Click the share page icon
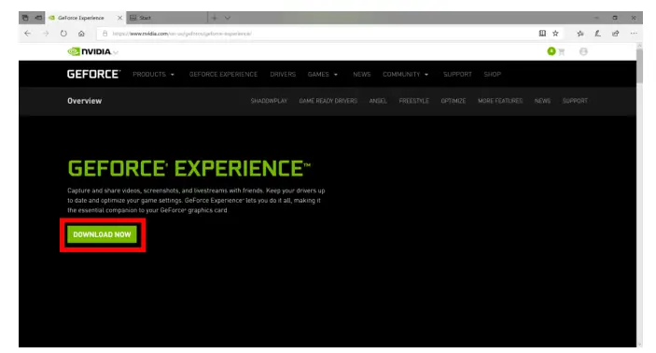Screen dimensions: 656x353 pyautogui.click(x=616, y=33)
